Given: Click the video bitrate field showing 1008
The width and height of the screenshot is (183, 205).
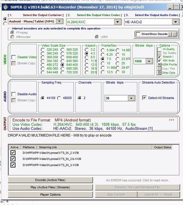Looking at the screenshot, I should [x=140, y=61].
